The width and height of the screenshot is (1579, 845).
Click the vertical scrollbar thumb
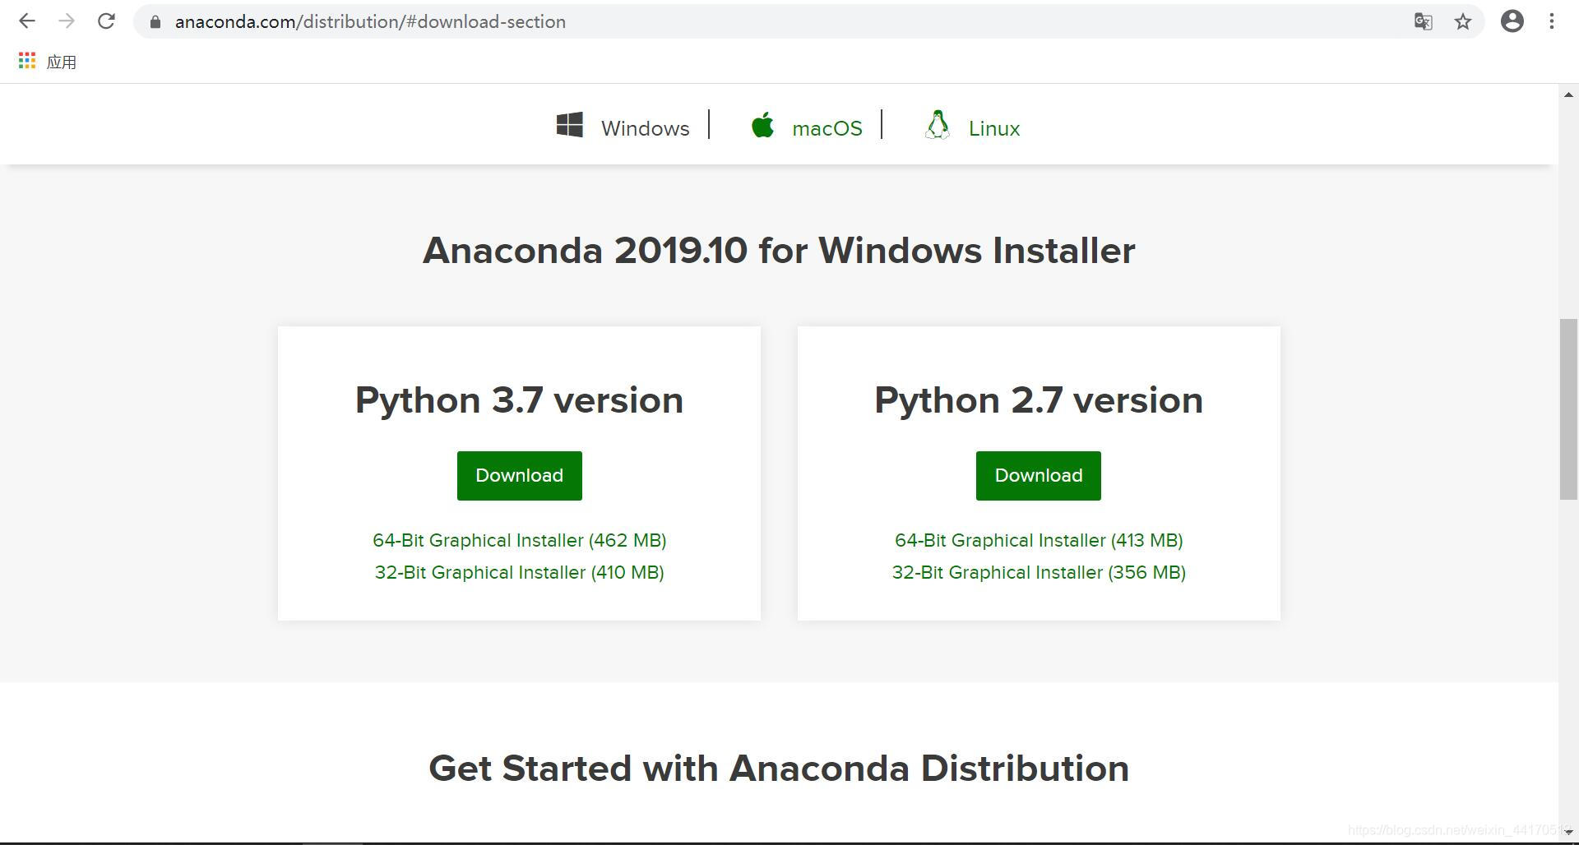[1568, 409]
